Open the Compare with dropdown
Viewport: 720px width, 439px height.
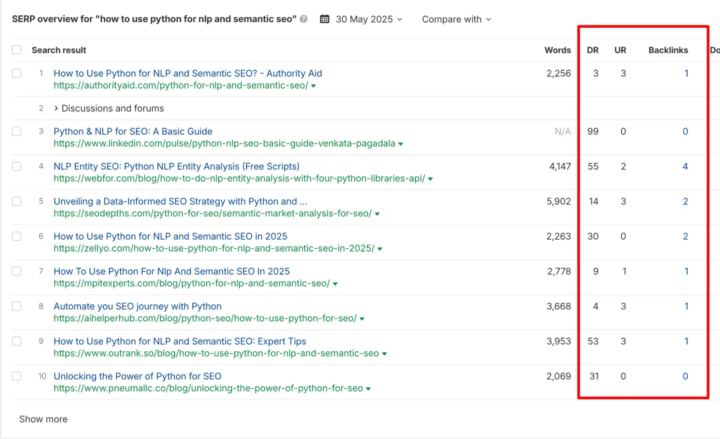pos(456,19)
